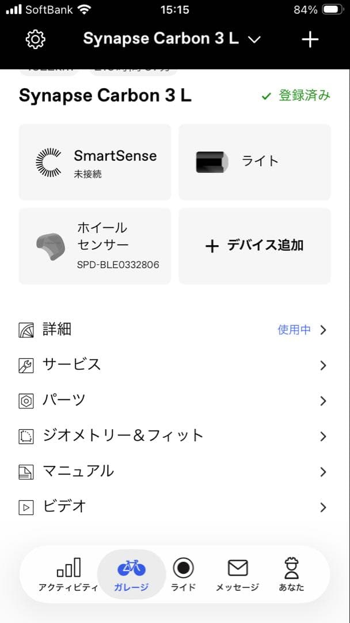The width and height of the screenshot is (350, 623).
Task: Switch to the ガレージ tab
Action: pyautogui.click(x=132, y=575)
